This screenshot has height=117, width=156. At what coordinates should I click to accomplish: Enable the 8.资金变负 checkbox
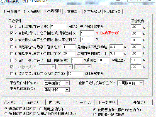[12, 74]
